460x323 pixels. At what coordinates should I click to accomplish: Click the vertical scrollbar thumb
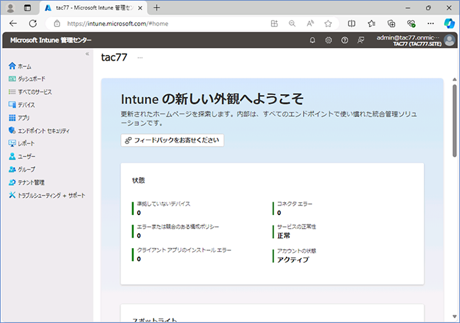click(454, 121)
